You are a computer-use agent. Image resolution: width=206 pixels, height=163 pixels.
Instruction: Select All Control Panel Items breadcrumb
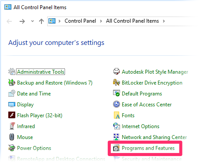tap(132, 21)
